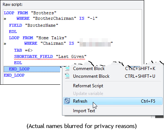This screenshot has height=139, width=164.
Task: Click the TAB keyword in script
Action: click(18, 50)
